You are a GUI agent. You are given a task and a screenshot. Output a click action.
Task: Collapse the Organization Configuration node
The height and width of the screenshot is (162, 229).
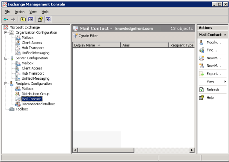(x=6, y=32)
